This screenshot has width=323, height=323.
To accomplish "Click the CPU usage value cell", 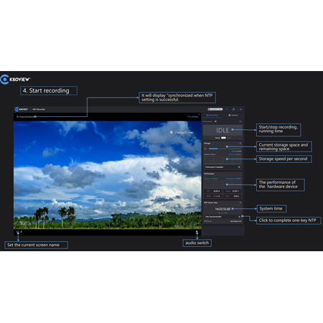I will coord(213,191).
